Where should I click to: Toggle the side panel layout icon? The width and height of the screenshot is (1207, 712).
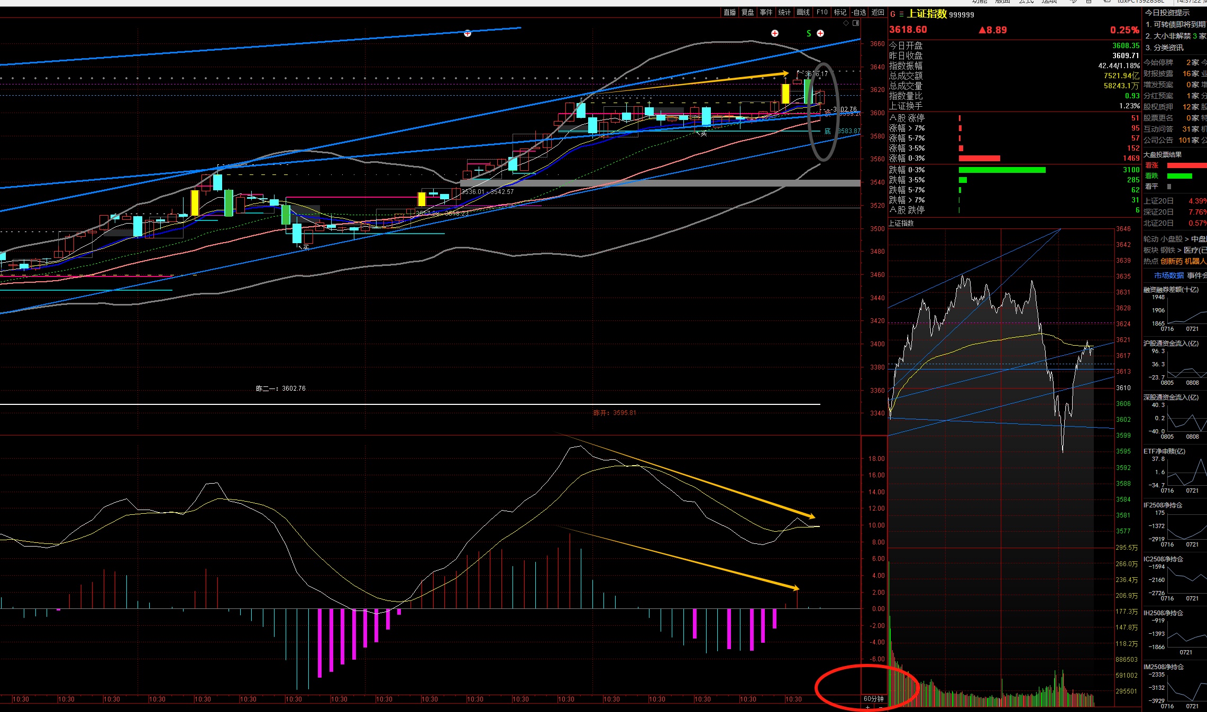pos(856,23)
